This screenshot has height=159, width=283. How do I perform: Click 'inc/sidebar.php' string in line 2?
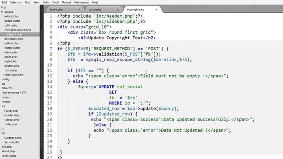tap(115, 22)
